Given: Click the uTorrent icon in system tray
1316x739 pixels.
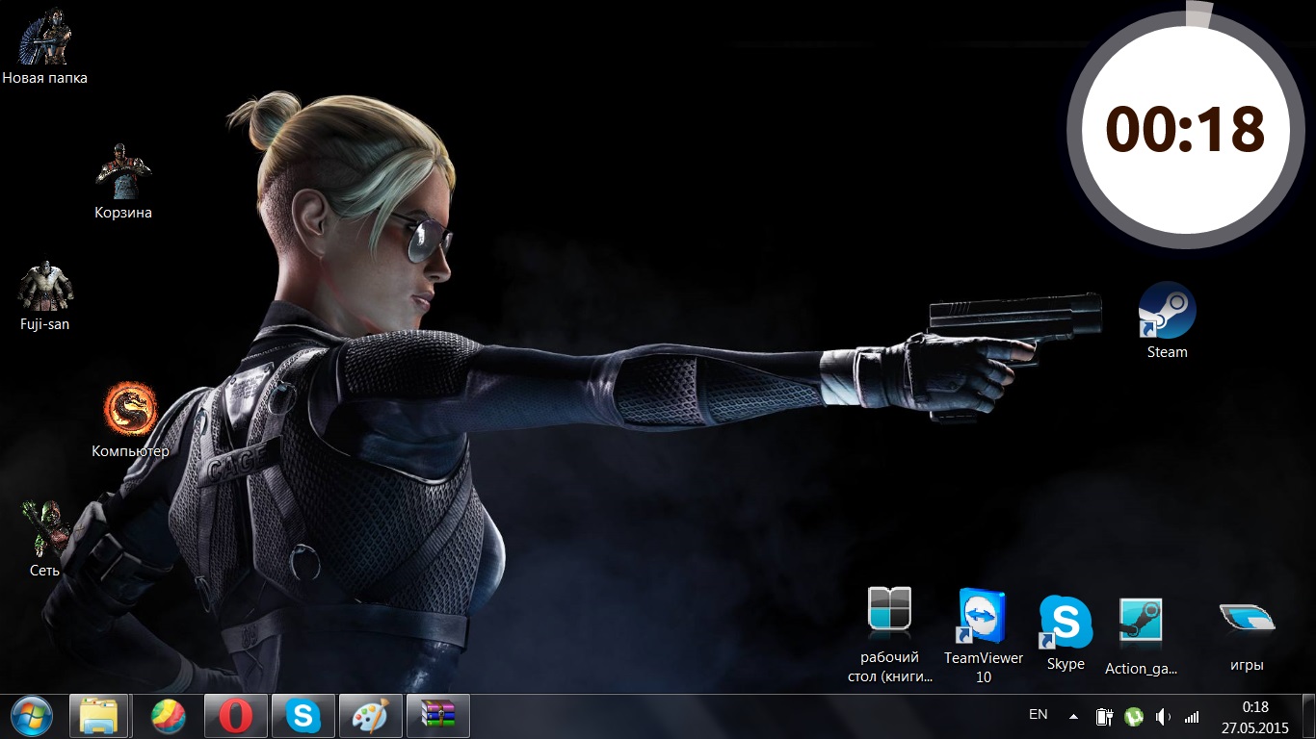Looking at the screenshot, I should pos(1134,716).
